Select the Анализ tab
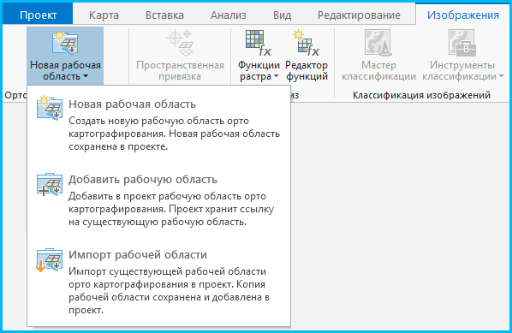The image size is (512, 333). pyautogui.click(x=229, y=15)
